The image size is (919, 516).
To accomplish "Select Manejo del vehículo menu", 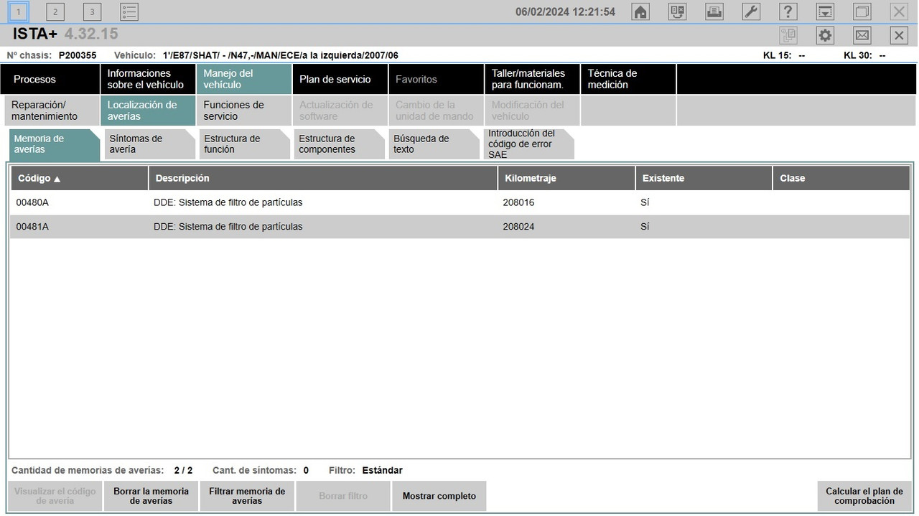I will (244, 79).
